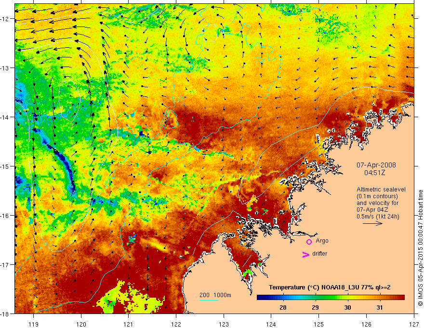
Task: Click the '(0.1m contours)' caption line
Action: coord(377,196)
